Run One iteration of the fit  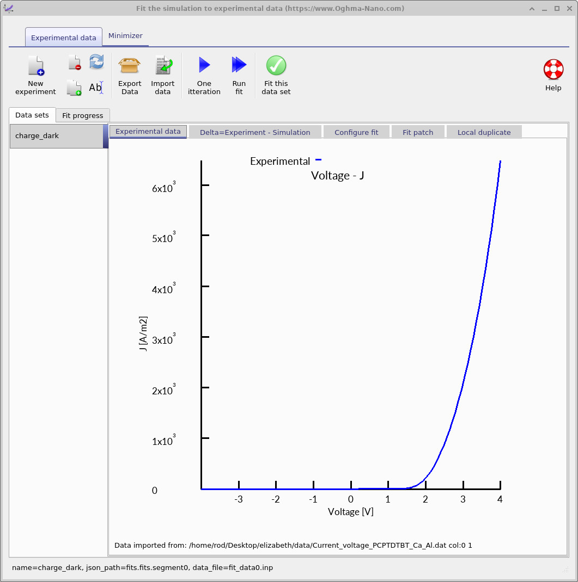point(204,75)
